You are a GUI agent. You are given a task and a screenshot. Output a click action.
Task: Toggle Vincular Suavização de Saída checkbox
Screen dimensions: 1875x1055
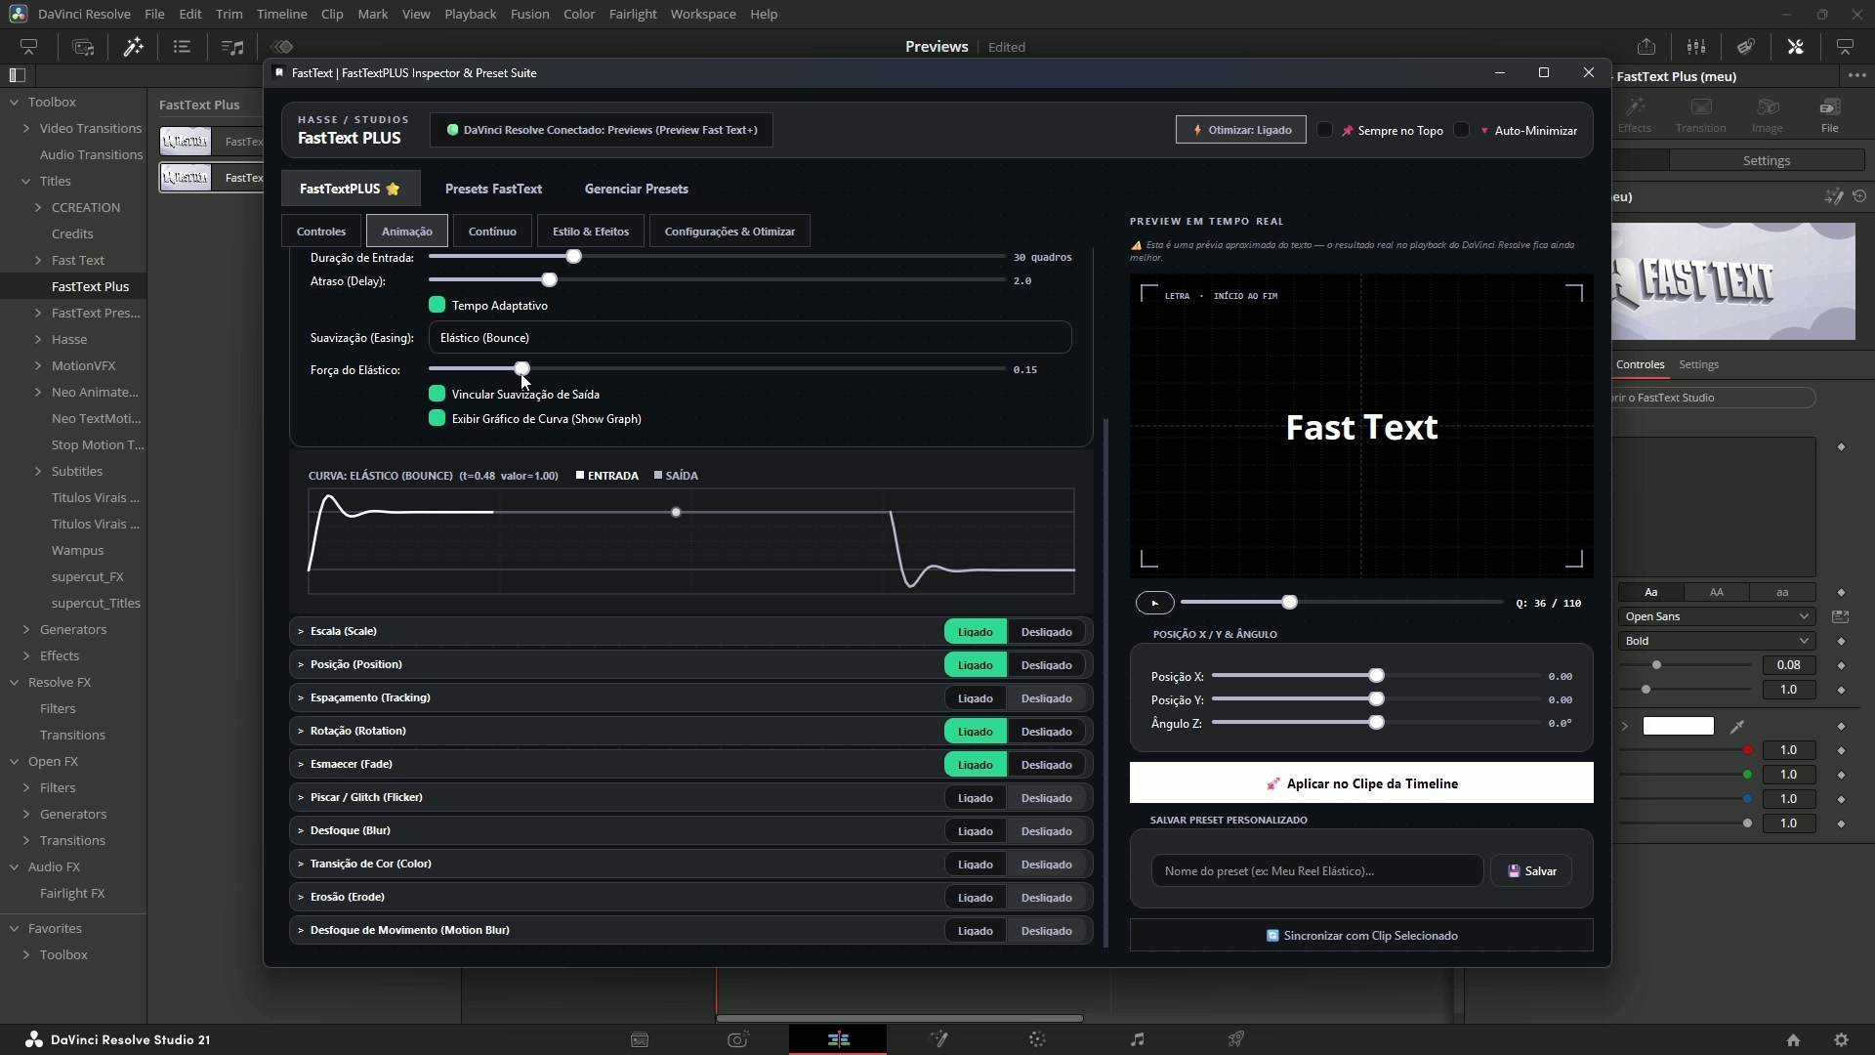[x=437, y=394]
